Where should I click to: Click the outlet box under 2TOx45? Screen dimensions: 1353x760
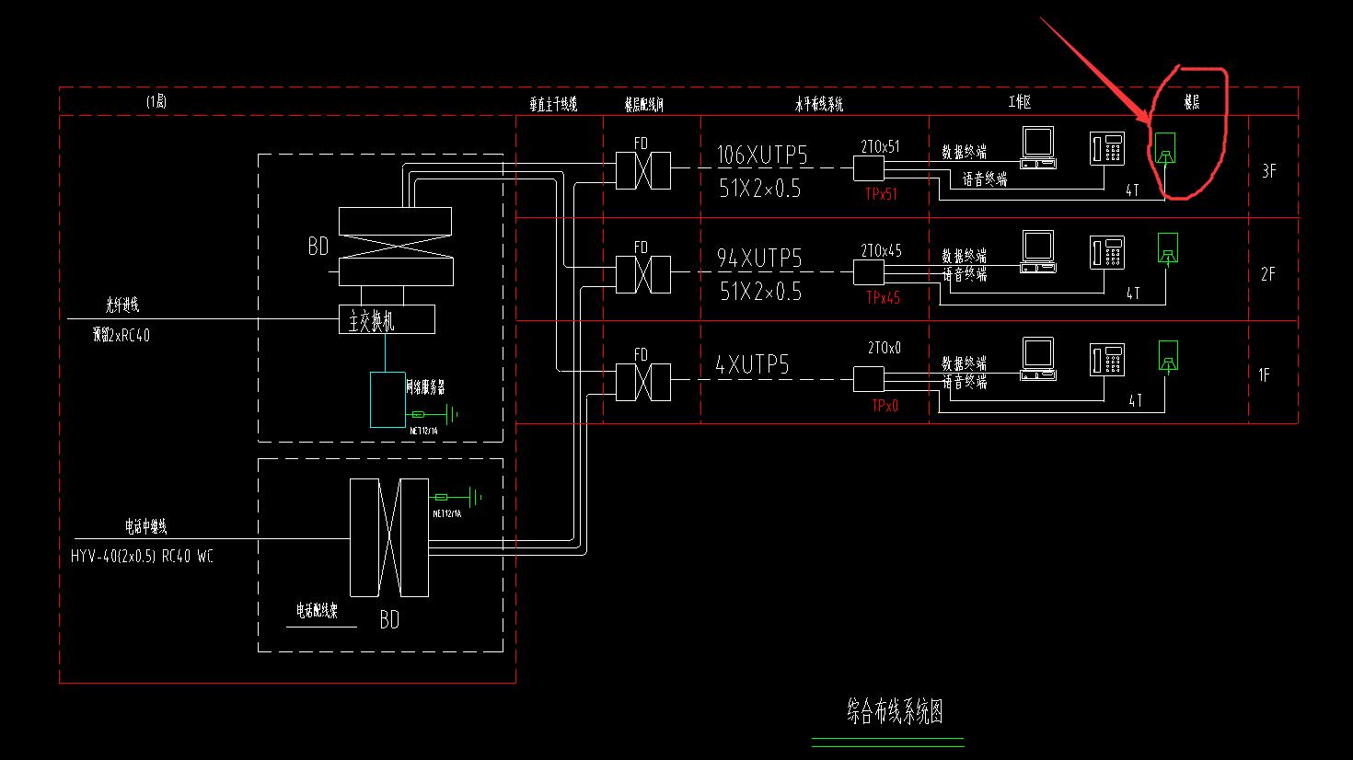[869, 272]
